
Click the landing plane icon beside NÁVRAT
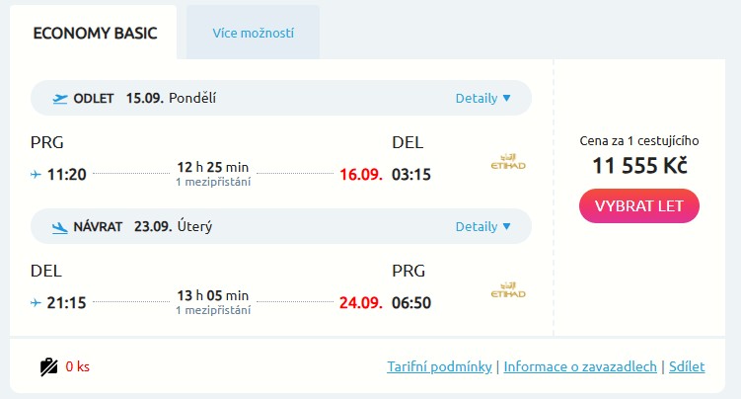coord(60,227)
